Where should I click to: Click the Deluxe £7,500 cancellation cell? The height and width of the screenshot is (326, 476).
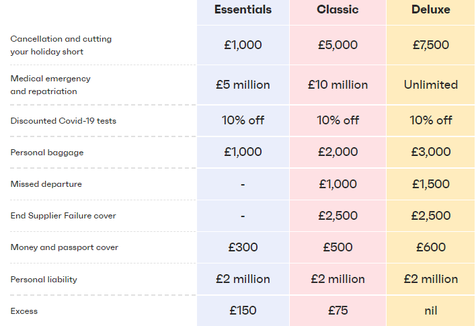431,45
